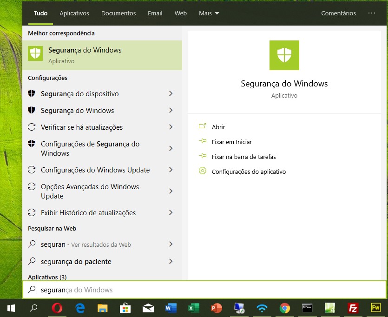Expand Exibir Histórico de atualizações chevron
388x317 pixels.
(x=171, y=212)
